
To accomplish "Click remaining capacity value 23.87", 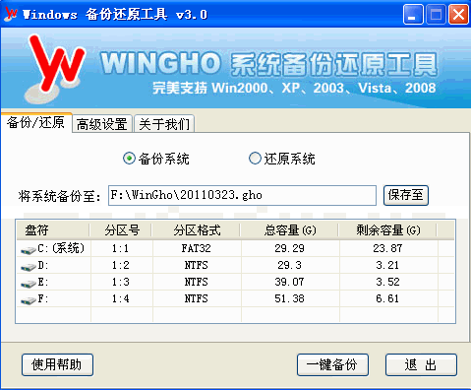I will [x=387, y=248].
